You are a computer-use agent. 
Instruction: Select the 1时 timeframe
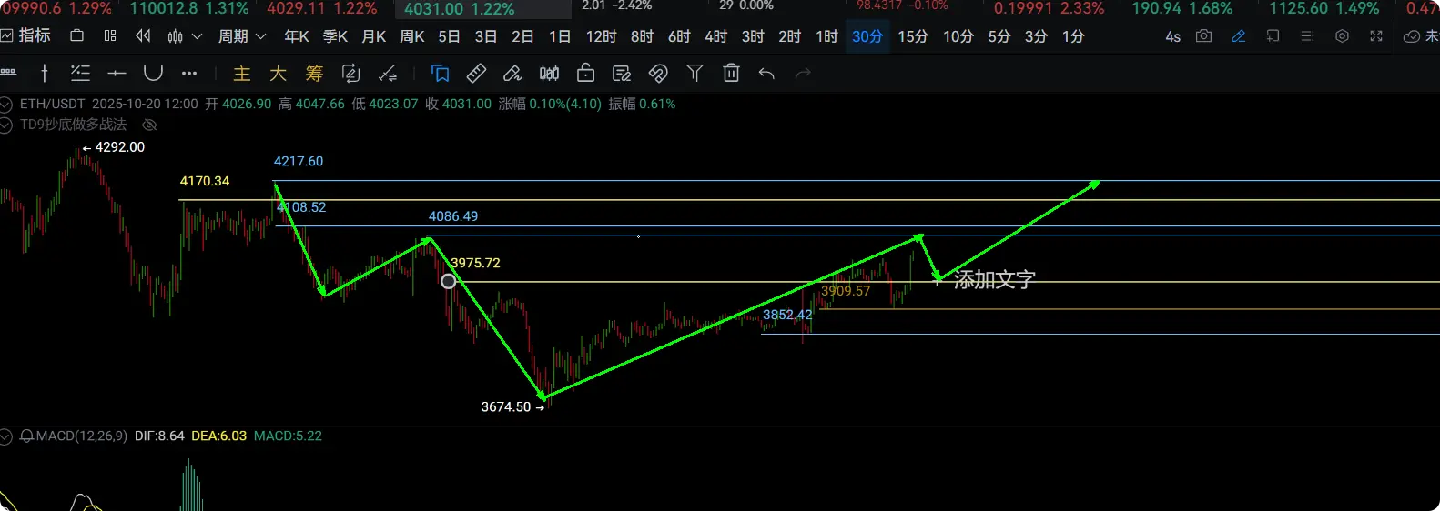[826, 36]
